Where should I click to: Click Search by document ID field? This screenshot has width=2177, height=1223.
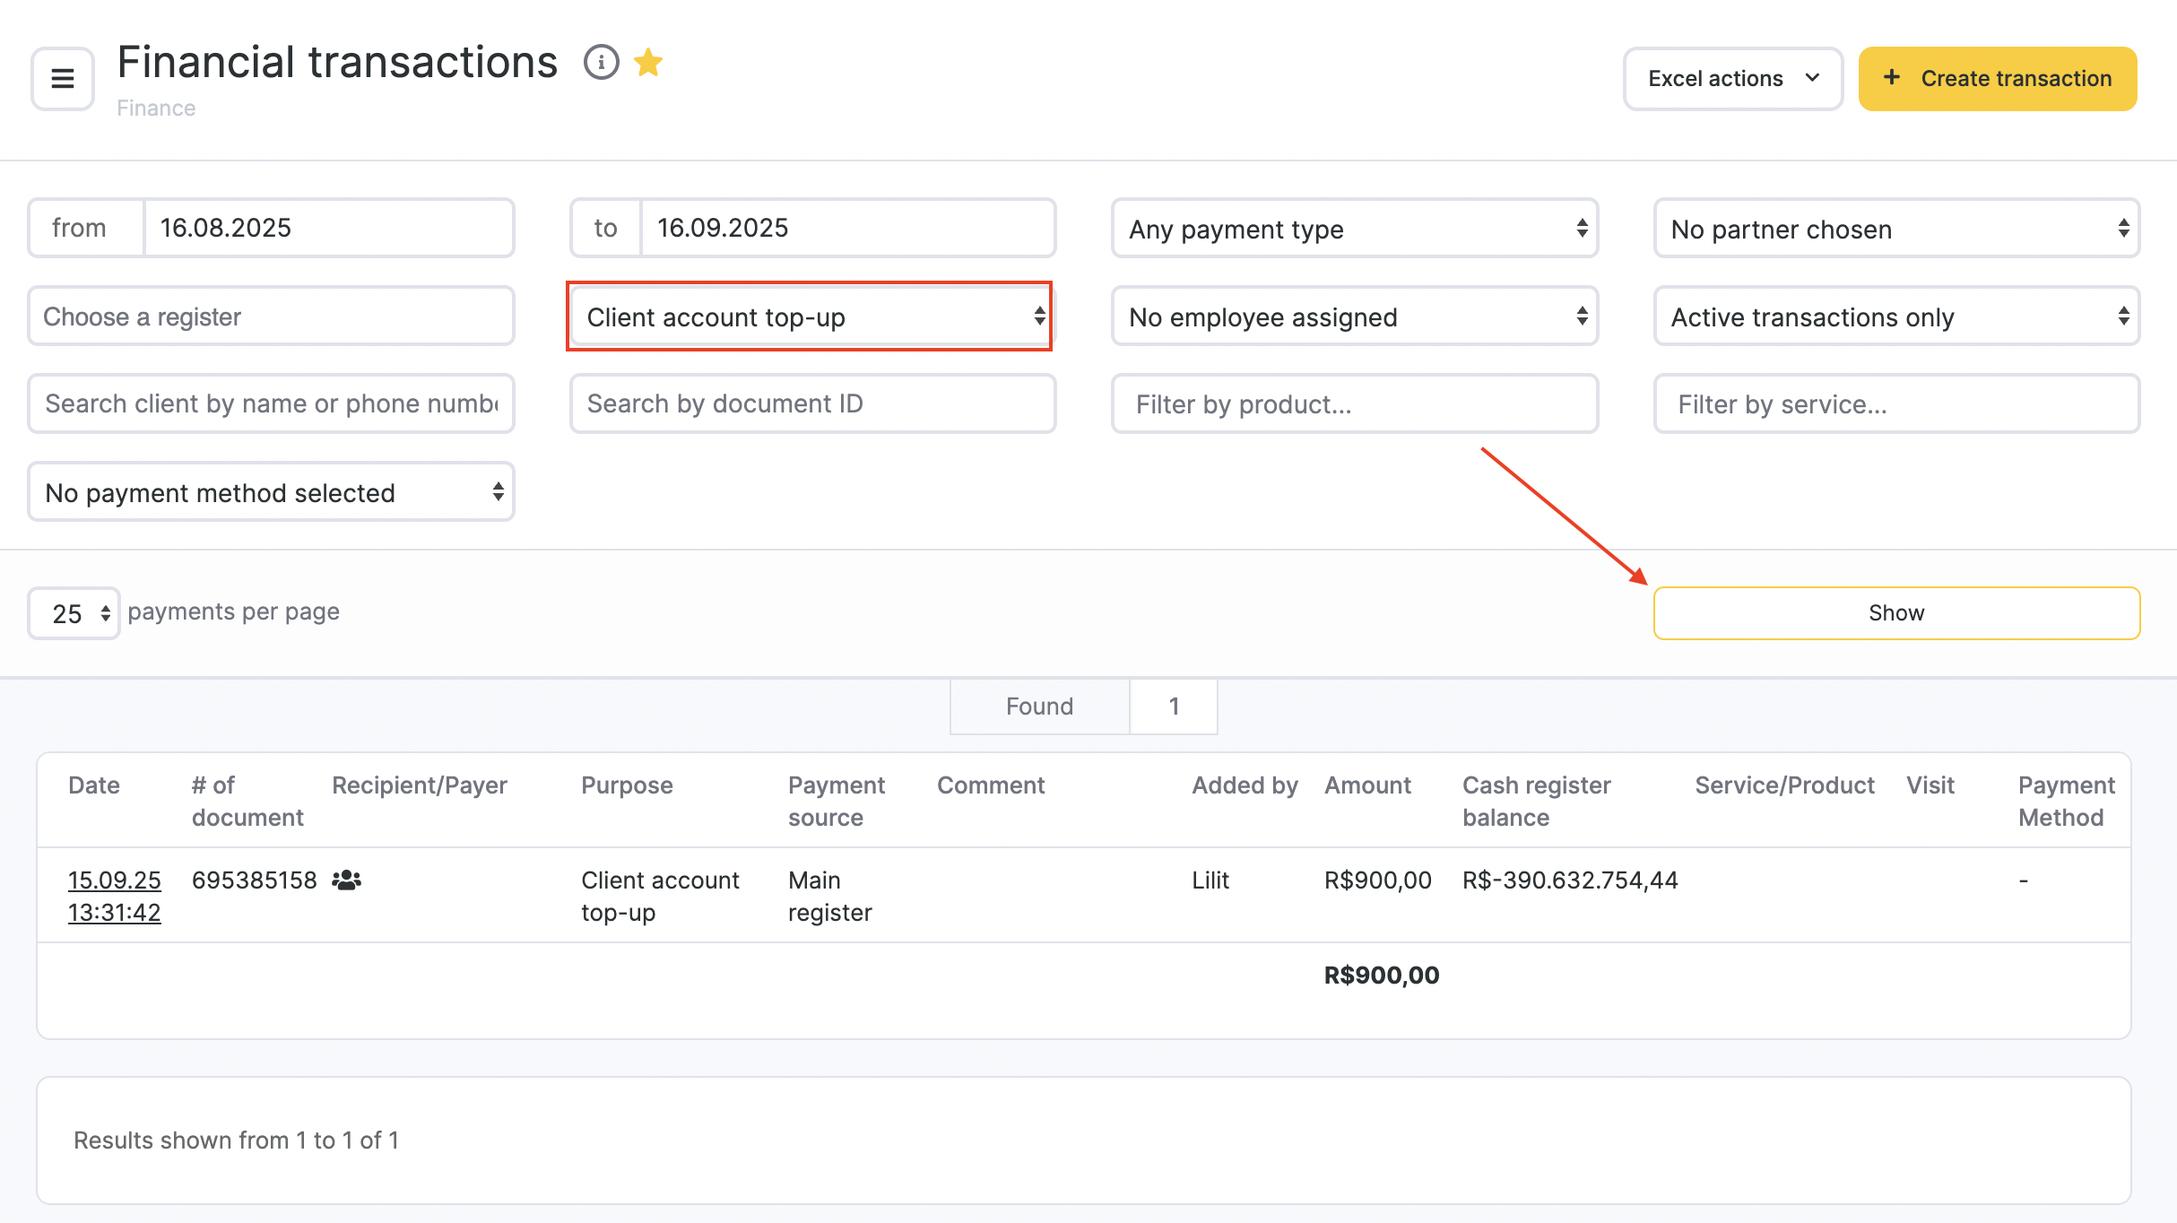tap(812, 404)
